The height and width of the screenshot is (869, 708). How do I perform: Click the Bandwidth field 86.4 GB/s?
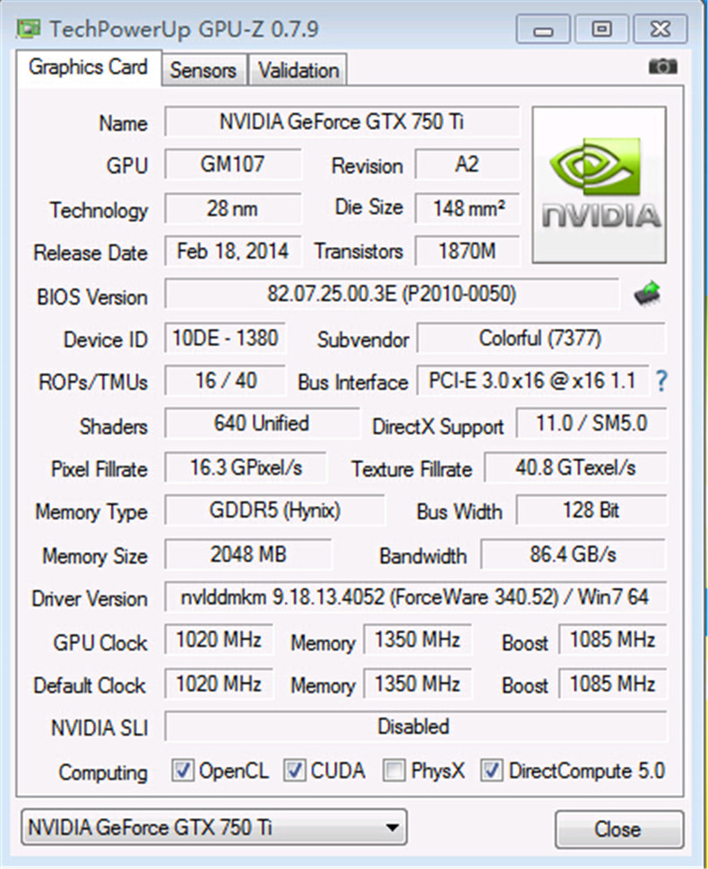(573, 555)
